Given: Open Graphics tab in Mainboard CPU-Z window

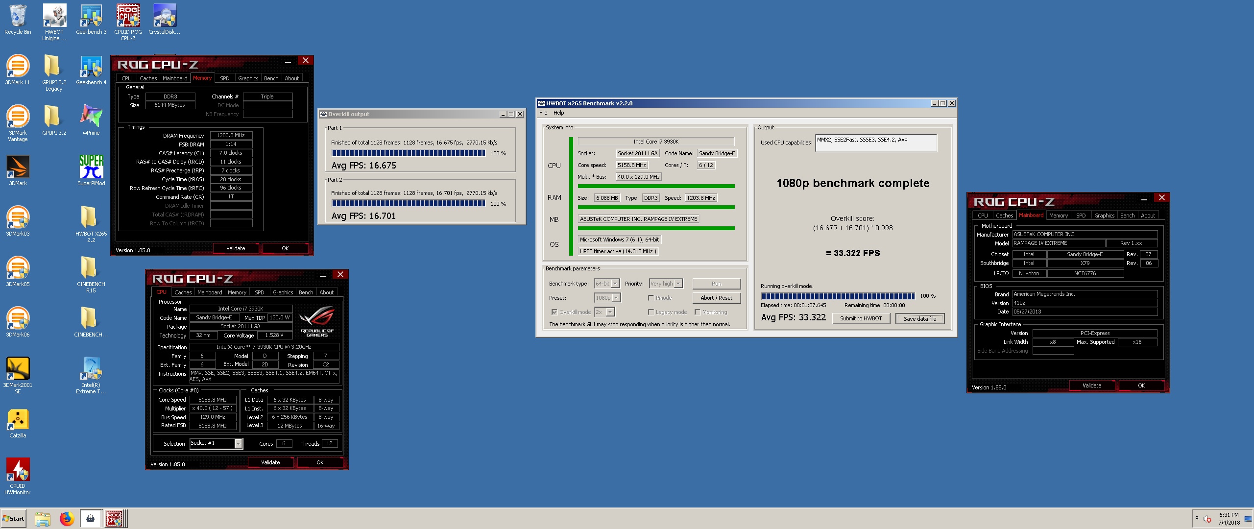Looking at the screenshot, I should 1104,216.
